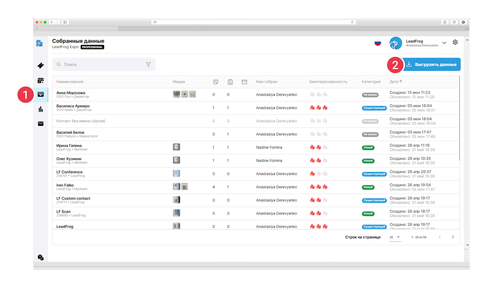Click interest flames for LF Conference row
This screenshot has height=287, width=503.
[319, 174]
